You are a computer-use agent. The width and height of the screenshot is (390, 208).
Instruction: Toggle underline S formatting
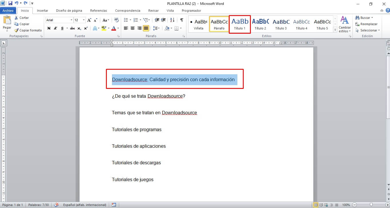point(62,28)
